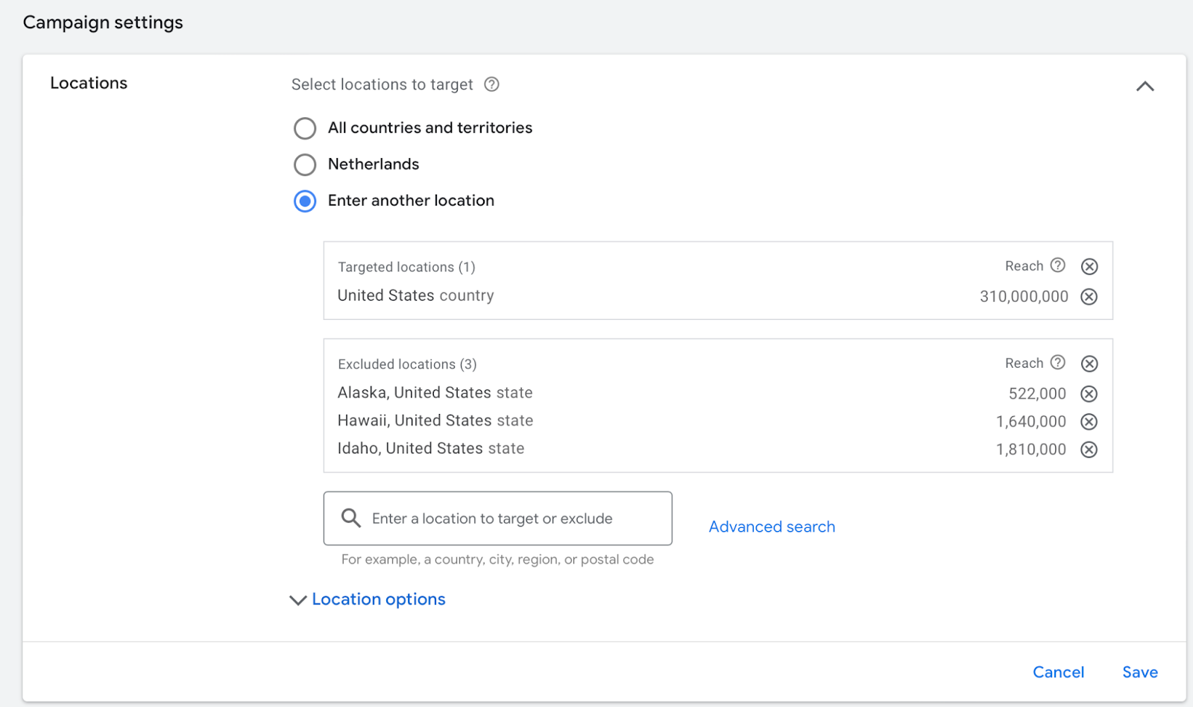Open Advanced search link

point(772,527)
